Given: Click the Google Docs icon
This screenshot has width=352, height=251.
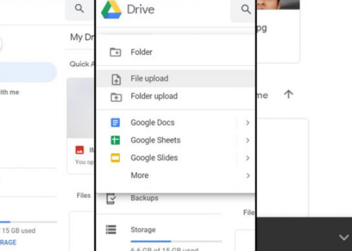Looking at the screenshot, I should [115, 122].
